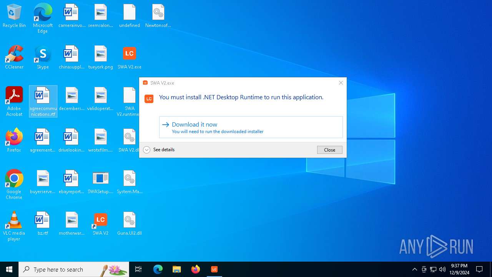Select the Adobe Acrobat shortcut

coord(14,102)
